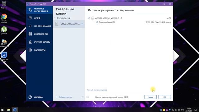Open Учетная запись section

click(39, 42)
